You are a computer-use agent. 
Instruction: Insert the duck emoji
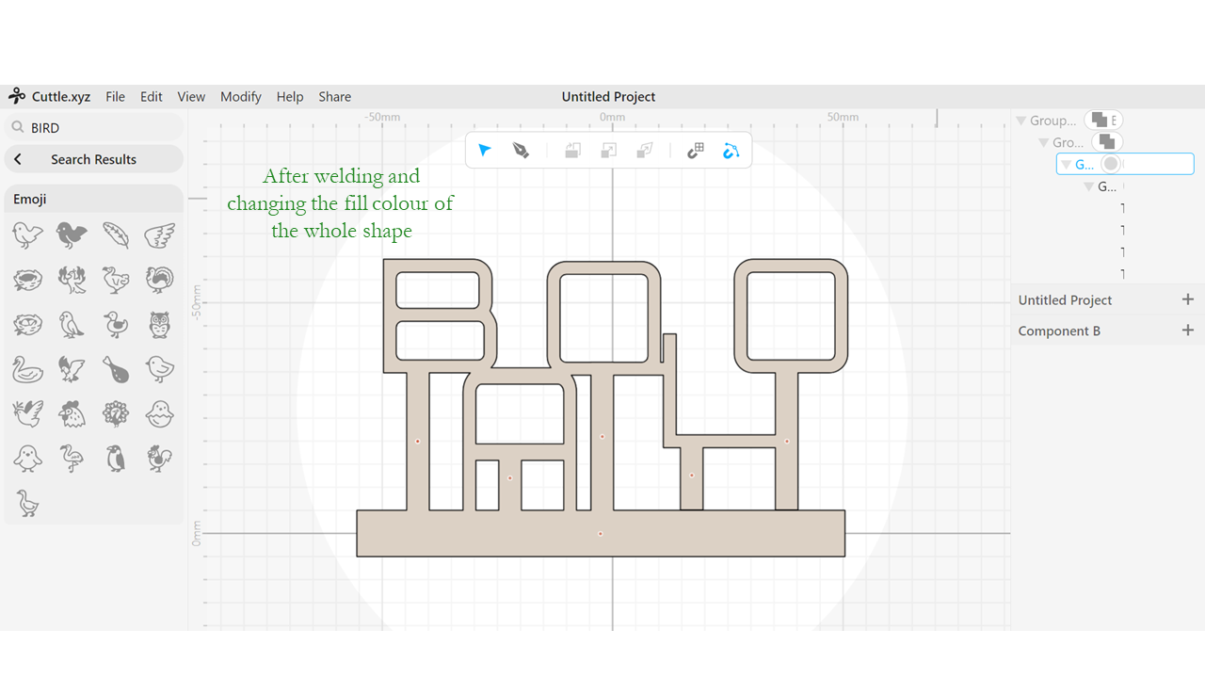click(x=116, y=324)
